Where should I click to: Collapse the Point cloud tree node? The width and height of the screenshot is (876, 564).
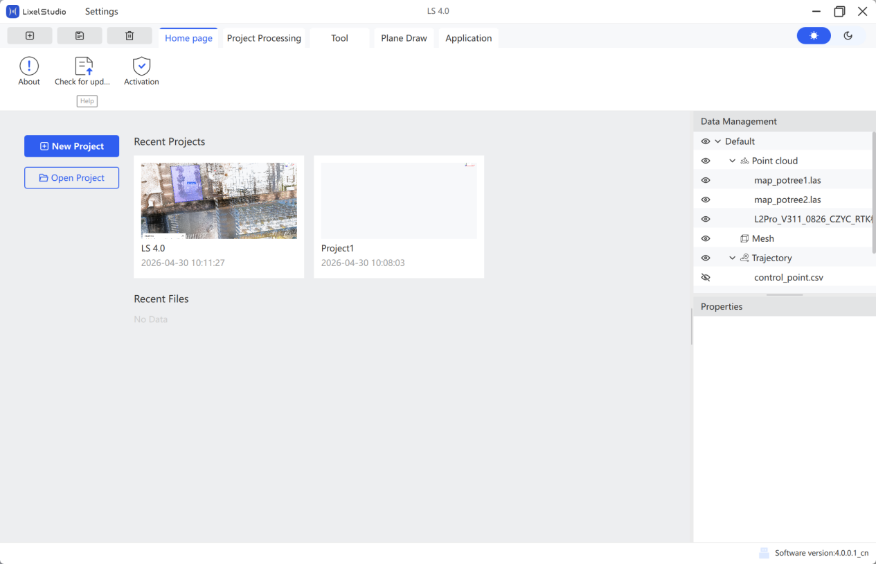coord(733,161)
